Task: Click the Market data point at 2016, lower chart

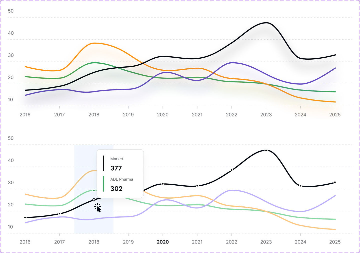Action: (x=25, y=217)
